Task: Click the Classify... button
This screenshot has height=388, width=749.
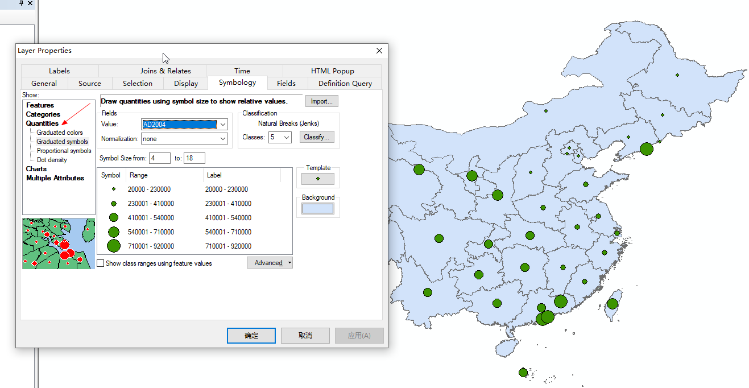Action: click(x=317, y=137)
